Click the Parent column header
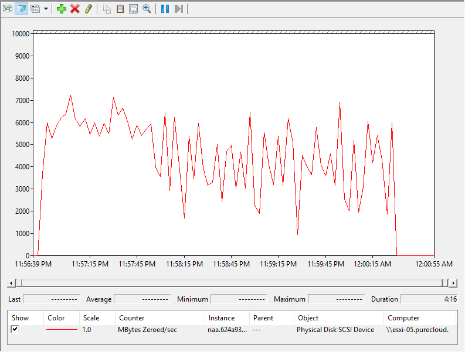The image size is (465, 352). coord(272,318)
